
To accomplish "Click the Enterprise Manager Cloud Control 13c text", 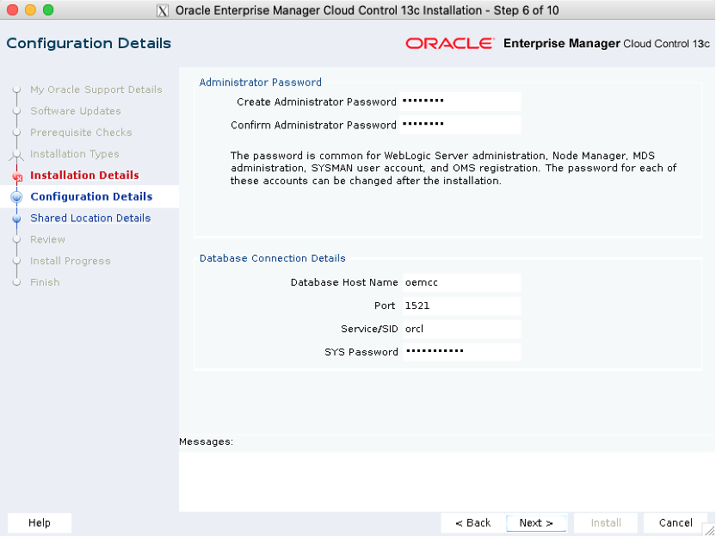I will pyautogui.click(x=607, y=43).
